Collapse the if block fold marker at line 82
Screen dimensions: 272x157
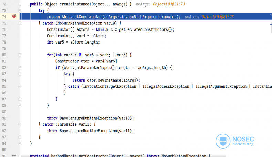pyautogui.click(x=20, y=68)
